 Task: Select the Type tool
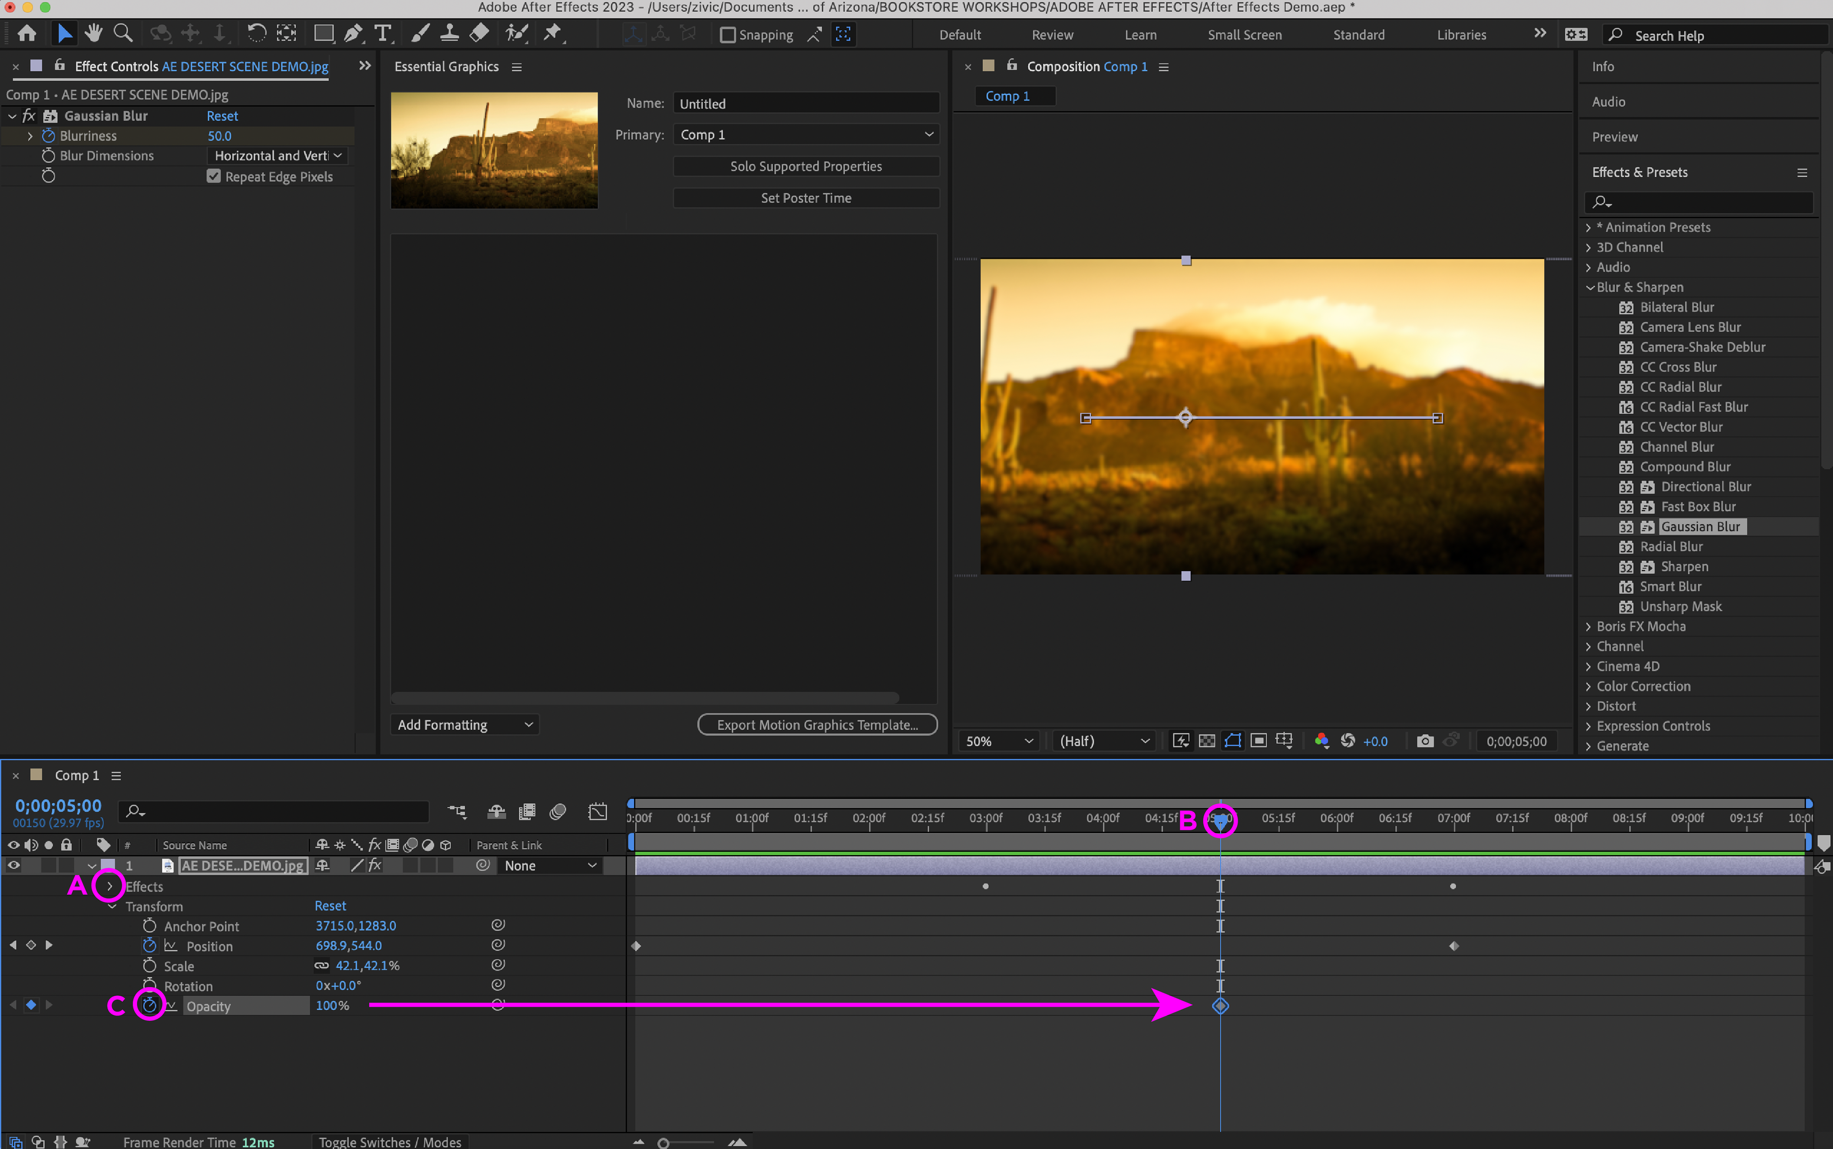383,33
